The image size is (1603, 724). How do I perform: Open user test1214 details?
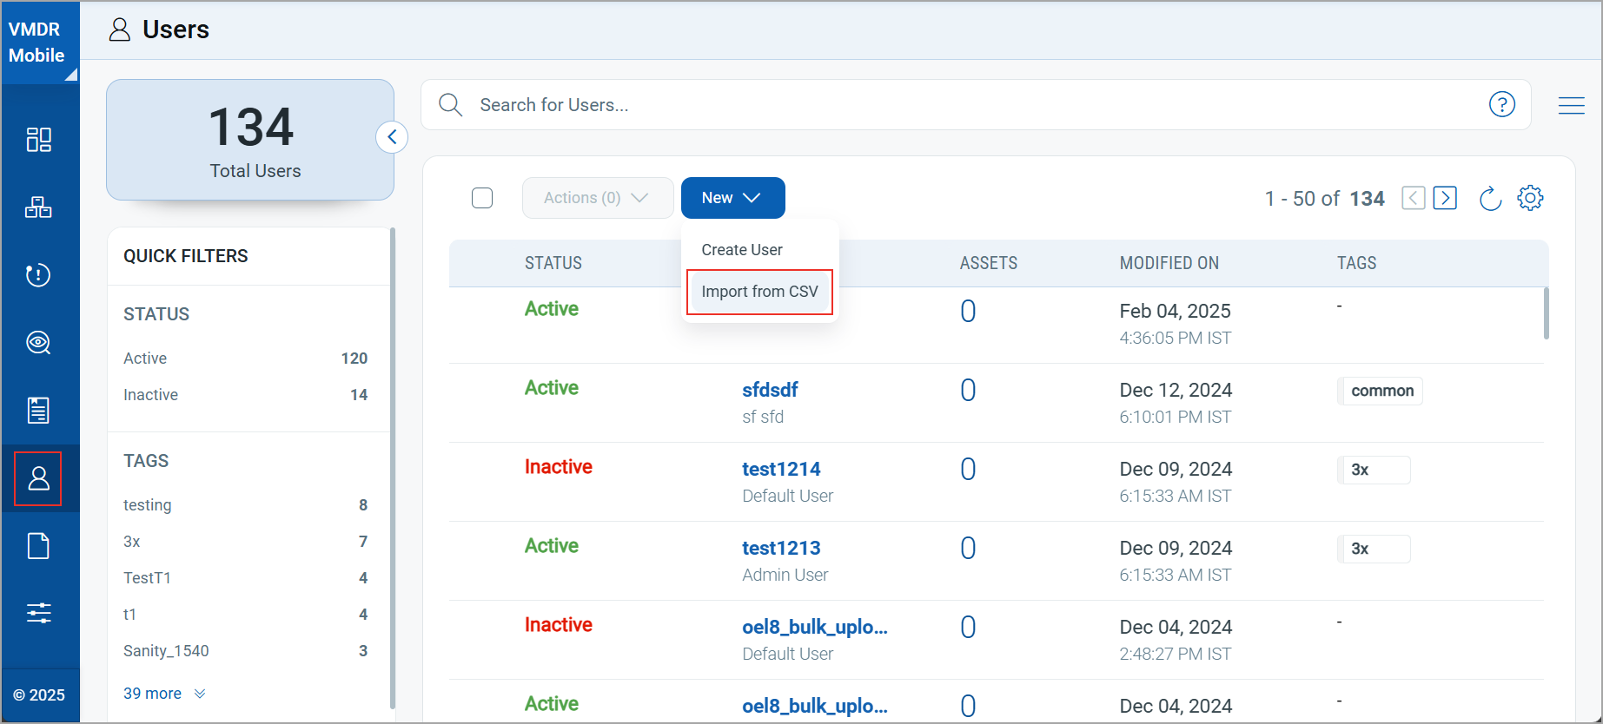pyautogui.click(x=781, y=469)
